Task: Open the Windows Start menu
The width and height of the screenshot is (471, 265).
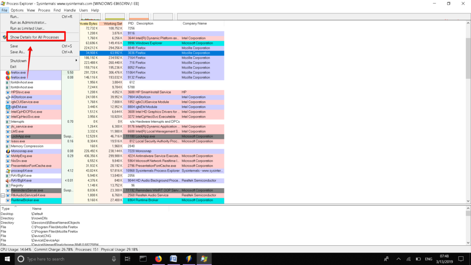Action: point(7,259)
